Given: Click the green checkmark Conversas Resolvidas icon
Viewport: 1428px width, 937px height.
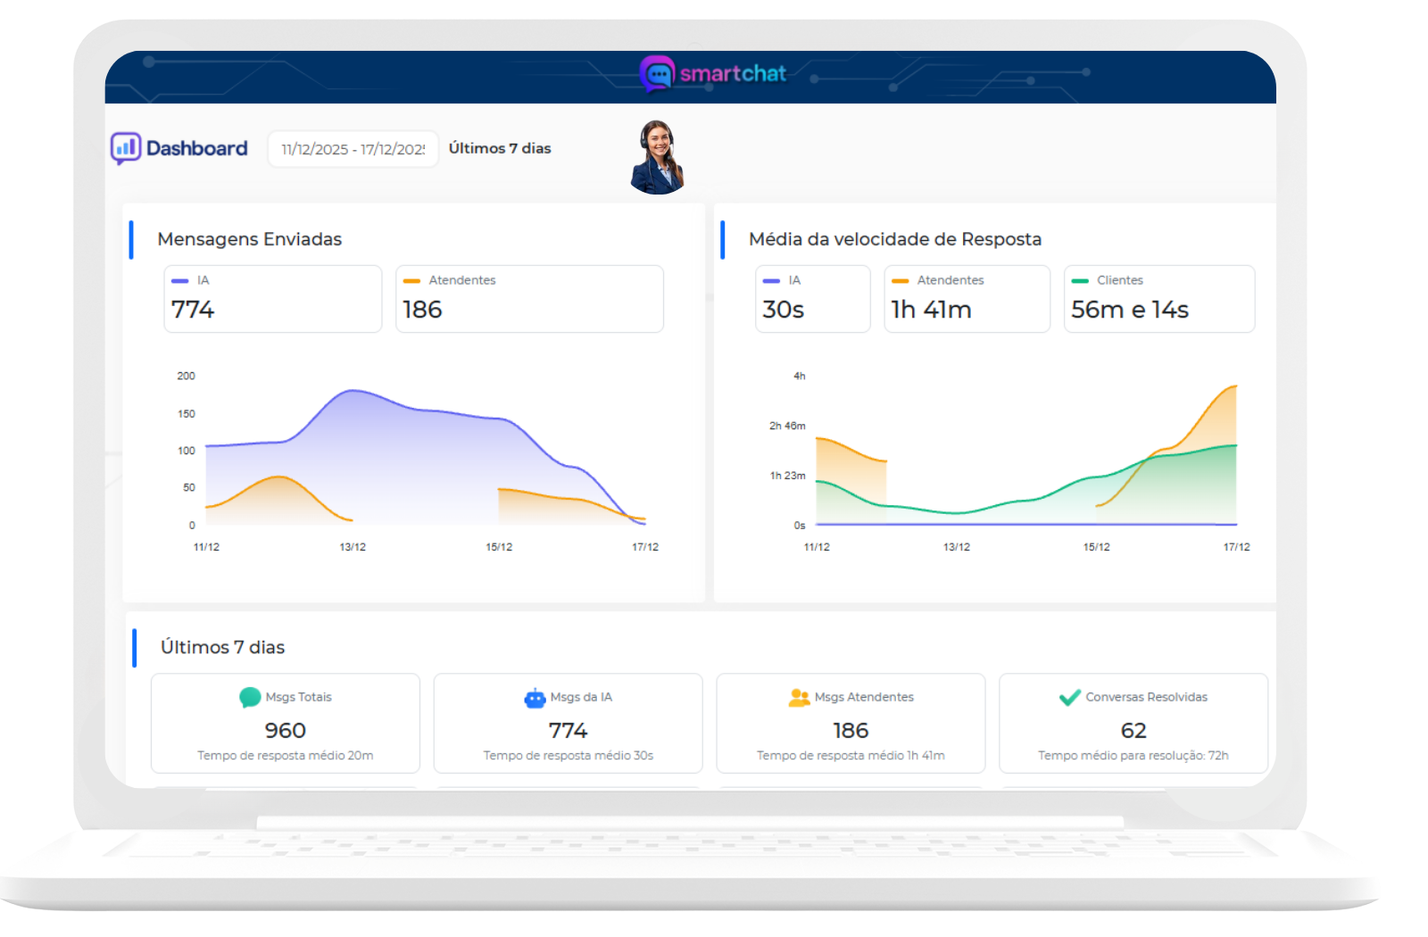Looking at the screenshot, I should [x=1069, y=698].
